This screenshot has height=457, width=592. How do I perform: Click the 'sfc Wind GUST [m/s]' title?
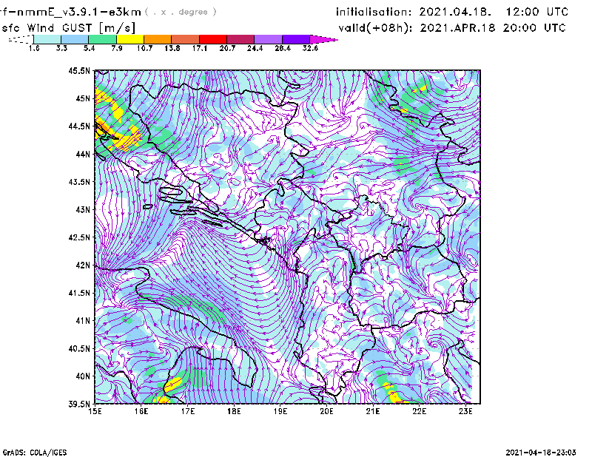(x=68, y=28)
